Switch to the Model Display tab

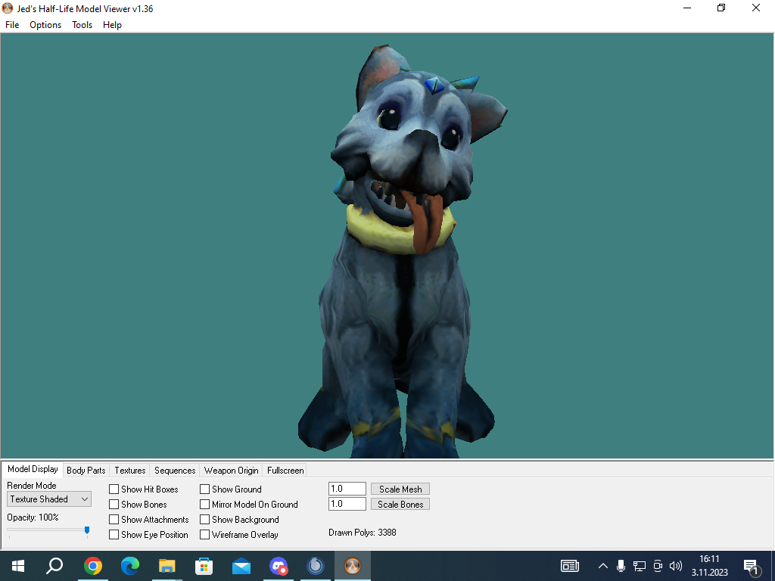(x=33, y=469)
